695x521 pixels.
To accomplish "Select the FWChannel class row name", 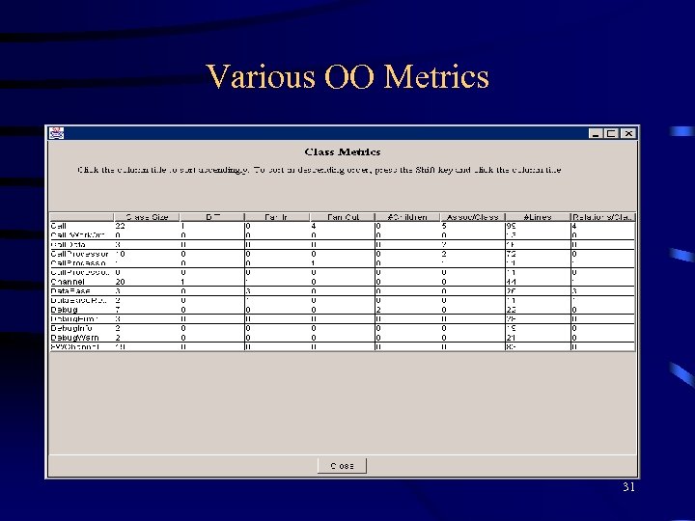I will (75, 347).
